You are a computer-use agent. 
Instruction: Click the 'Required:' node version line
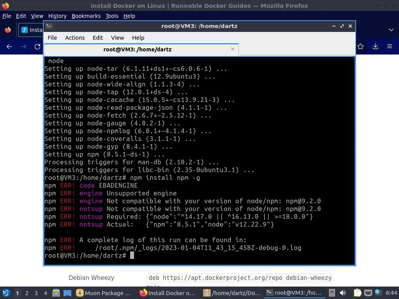(178, 216)
